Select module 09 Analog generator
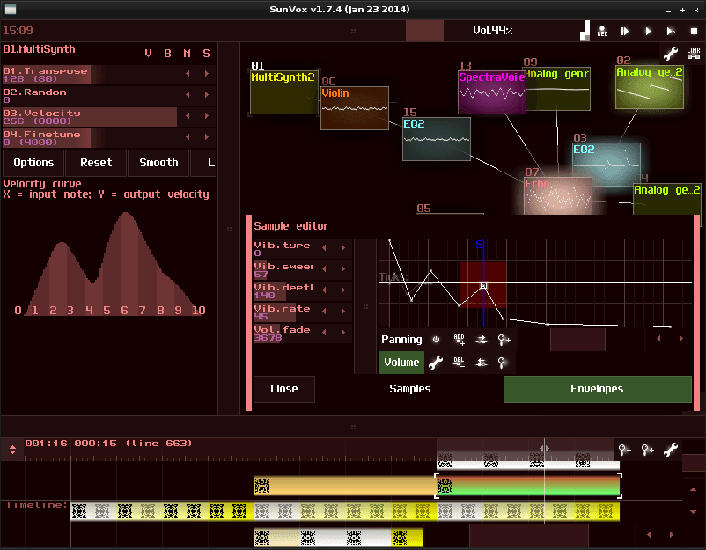 558,89
